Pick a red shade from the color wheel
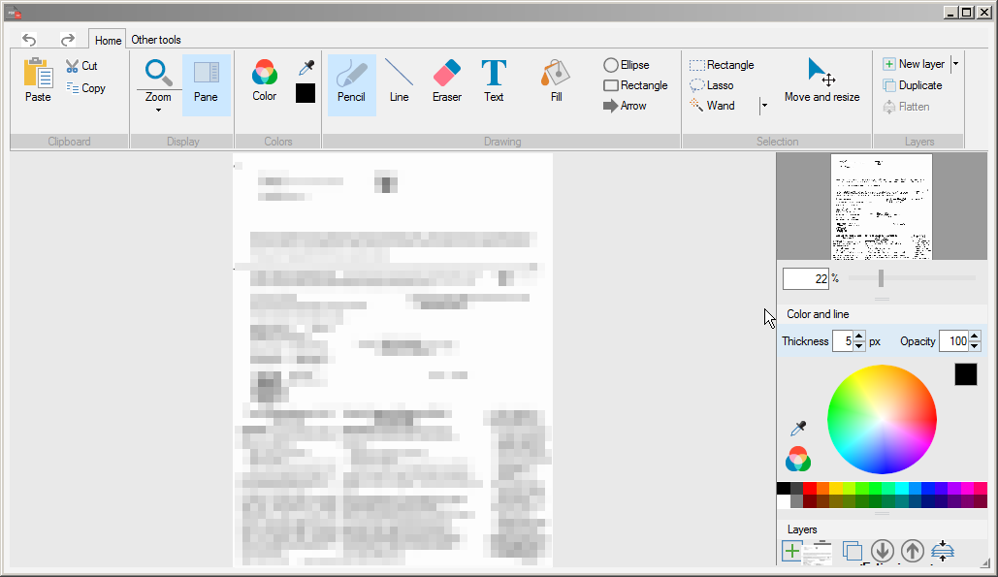Viewport: 998px width, 577px height. (x=928, y=419)
